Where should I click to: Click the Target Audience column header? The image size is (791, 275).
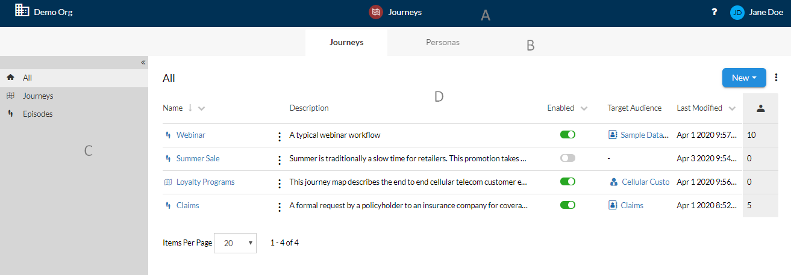tap(634, 108)
